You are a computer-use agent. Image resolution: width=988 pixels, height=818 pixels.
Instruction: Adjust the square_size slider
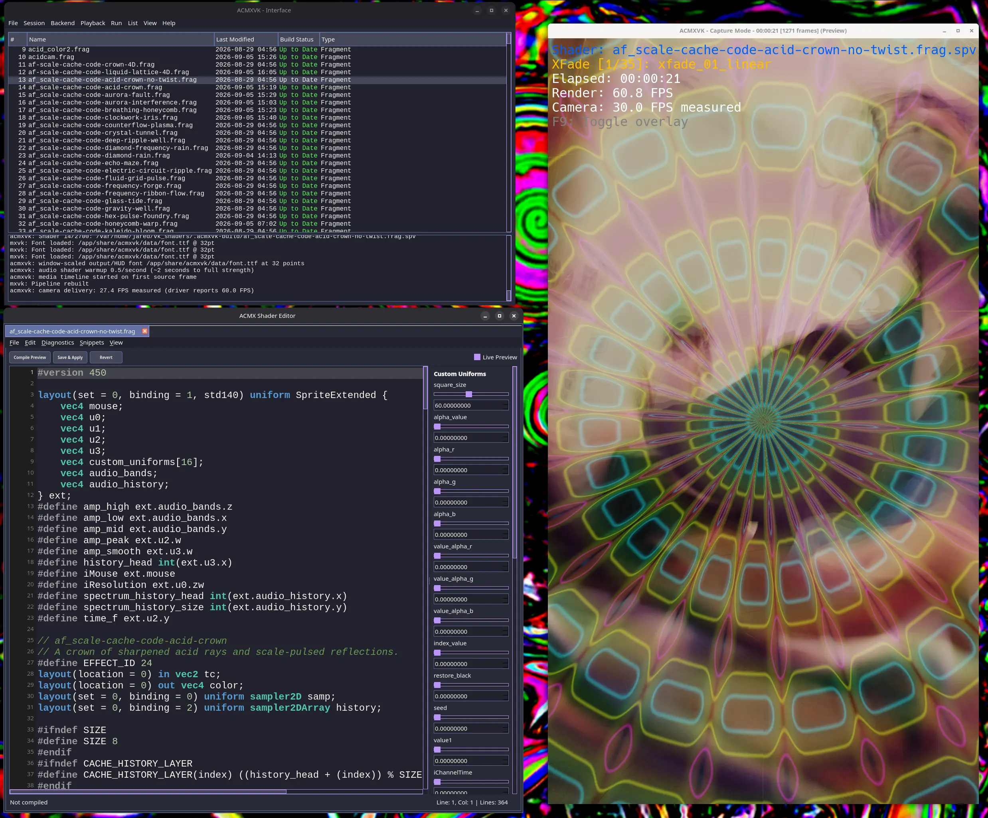(471, 394)
